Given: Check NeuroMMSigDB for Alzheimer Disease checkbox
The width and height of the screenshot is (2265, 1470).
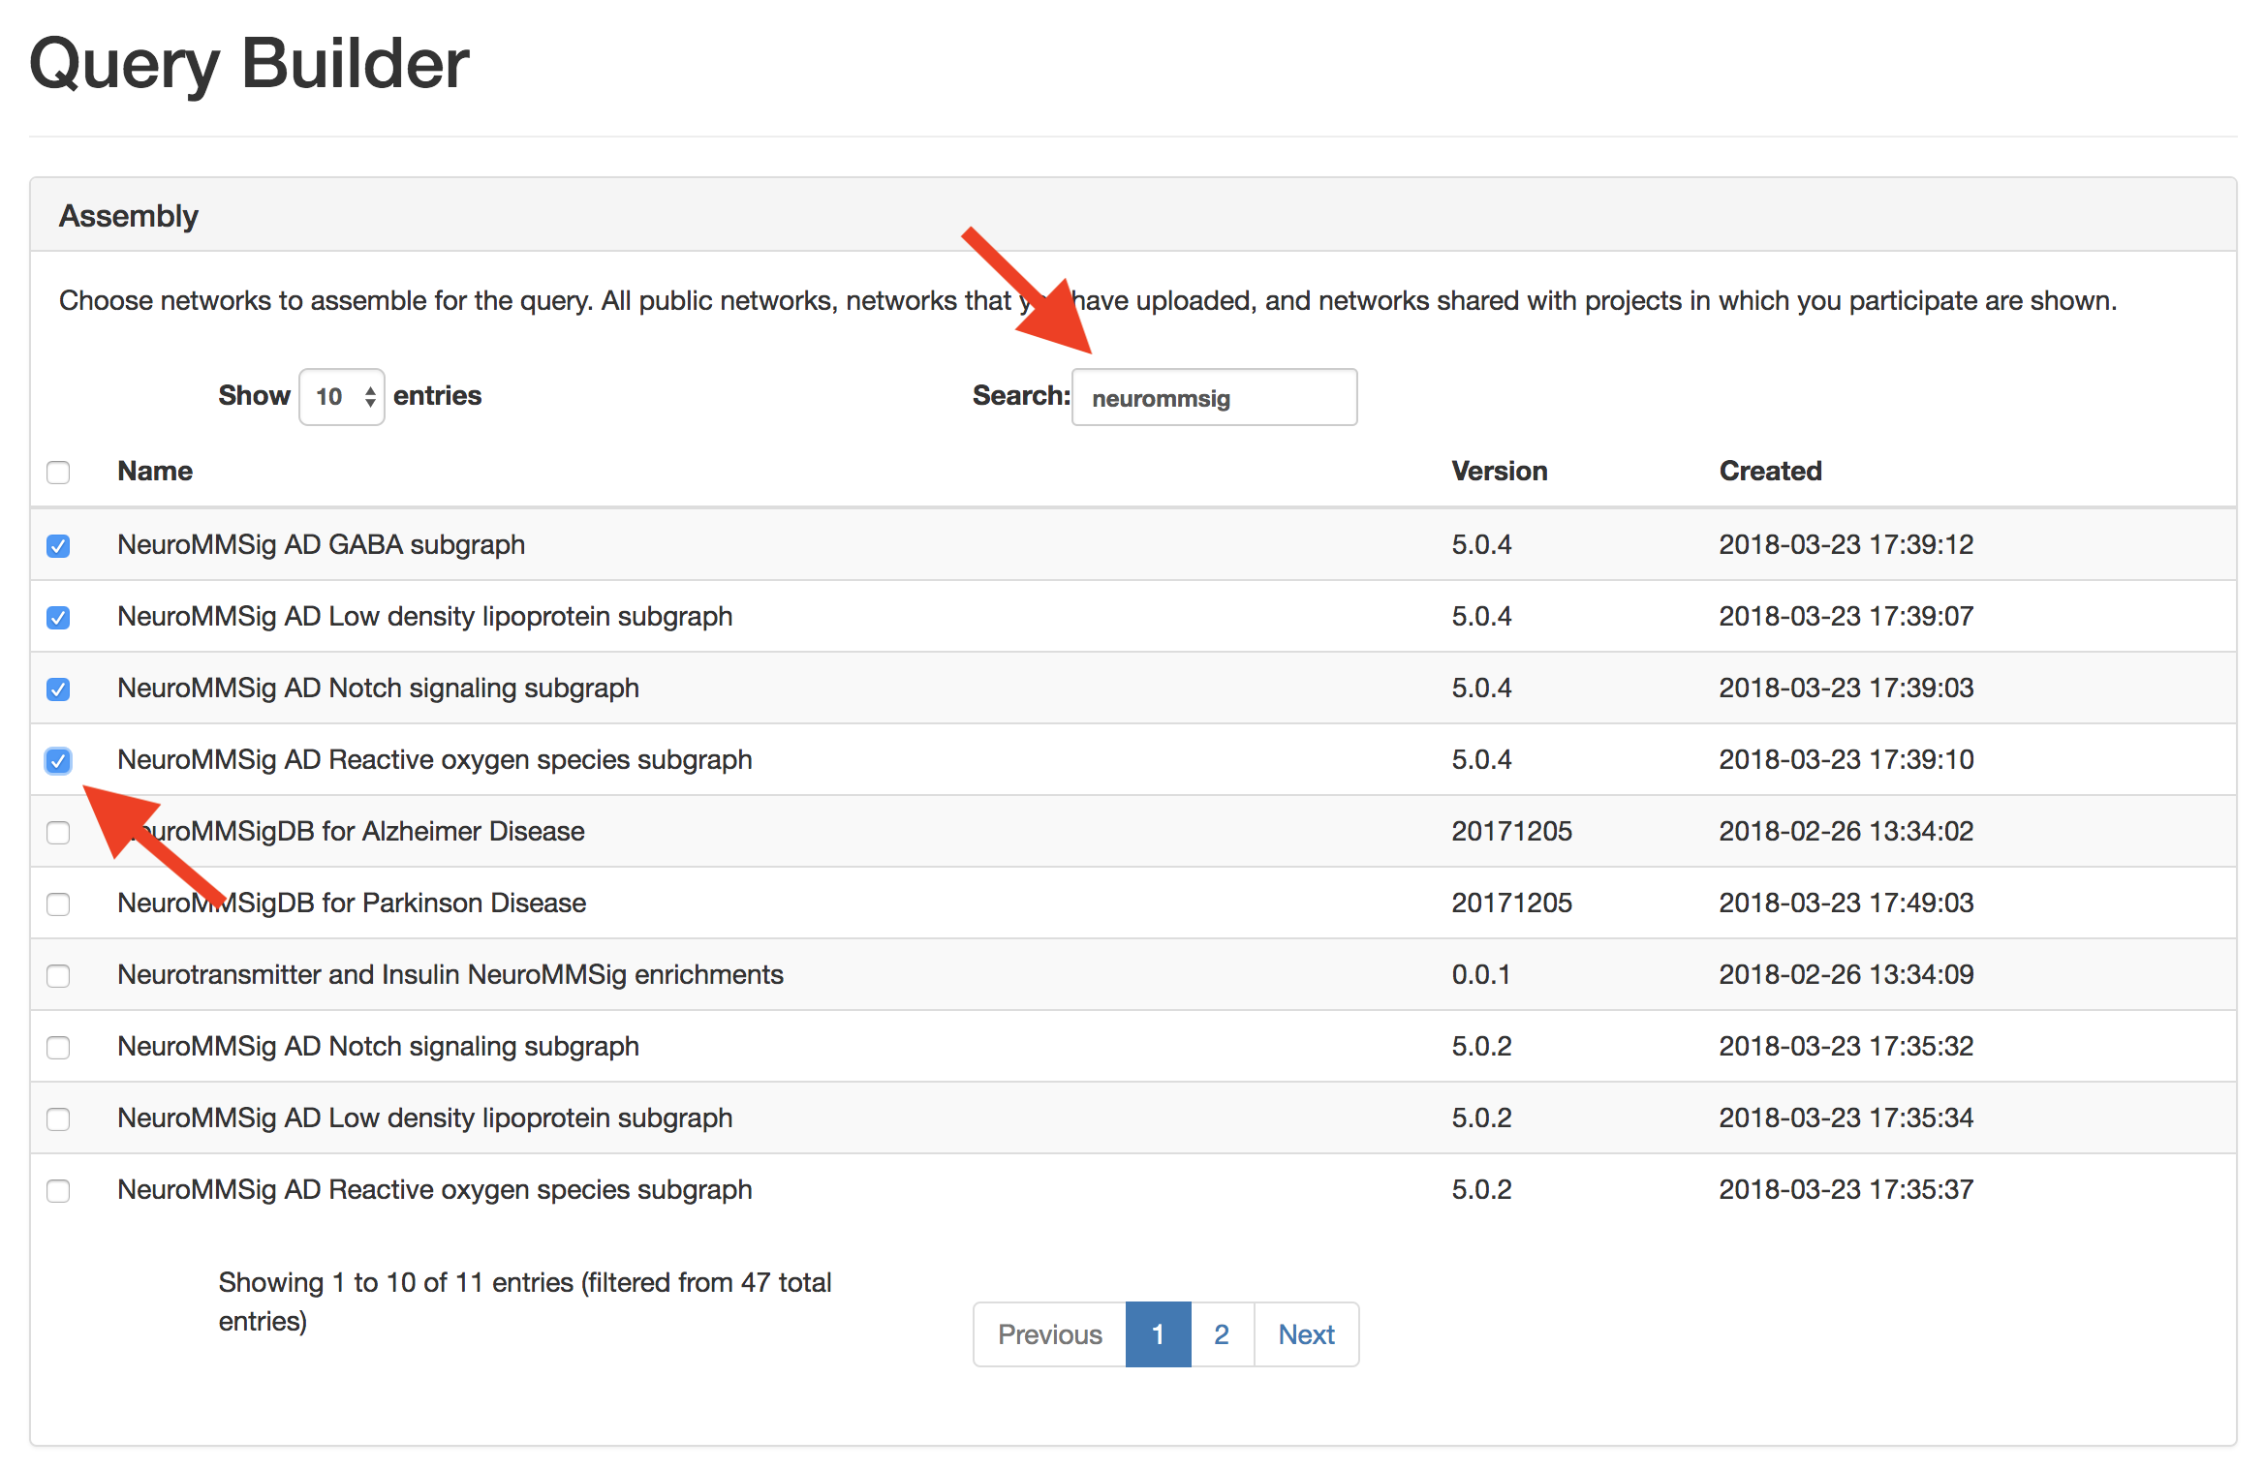Looking at the screenshot, I should tap(58, 833).
